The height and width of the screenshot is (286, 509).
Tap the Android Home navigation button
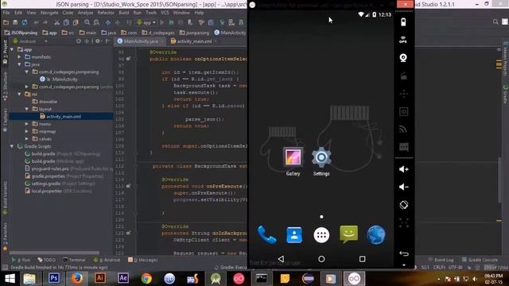pyautogui.click(x=321, y=259)
